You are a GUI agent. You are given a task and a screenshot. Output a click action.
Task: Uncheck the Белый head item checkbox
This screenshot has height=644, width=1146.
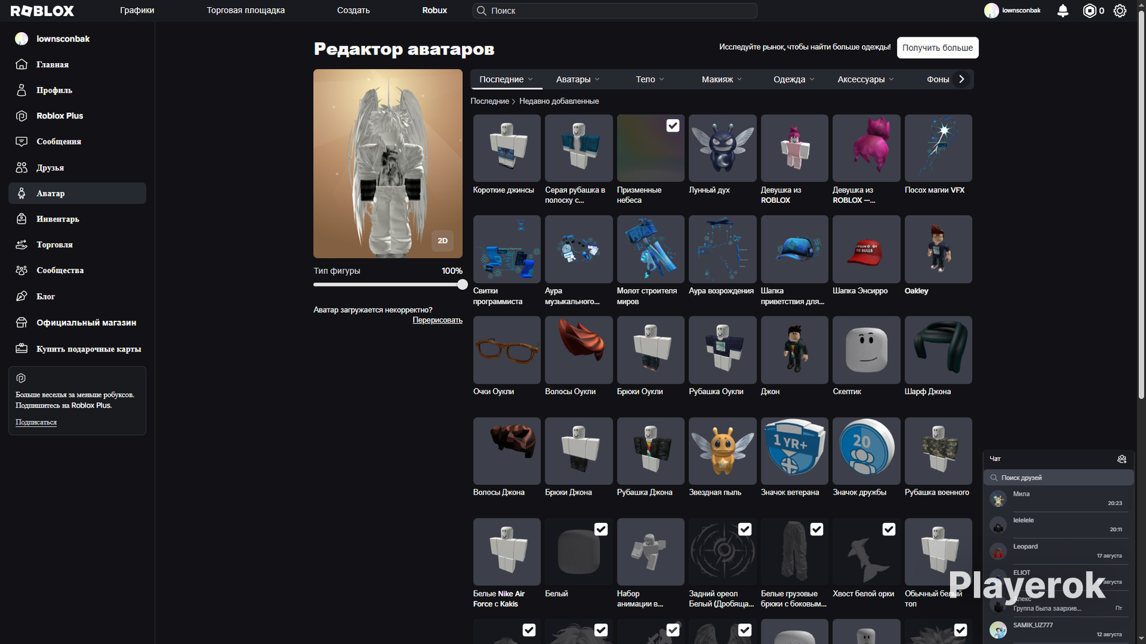pyautogui.click(x=601, y=529)
